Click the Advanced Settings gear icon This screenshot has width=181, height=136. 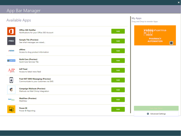pos(148,114)
